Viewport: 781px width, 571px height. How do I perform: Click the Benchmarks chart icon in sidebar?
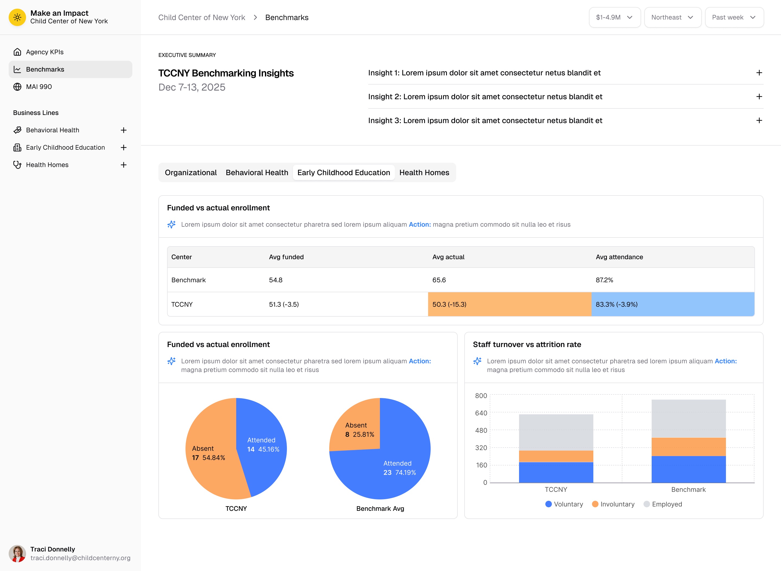[17, 69]
